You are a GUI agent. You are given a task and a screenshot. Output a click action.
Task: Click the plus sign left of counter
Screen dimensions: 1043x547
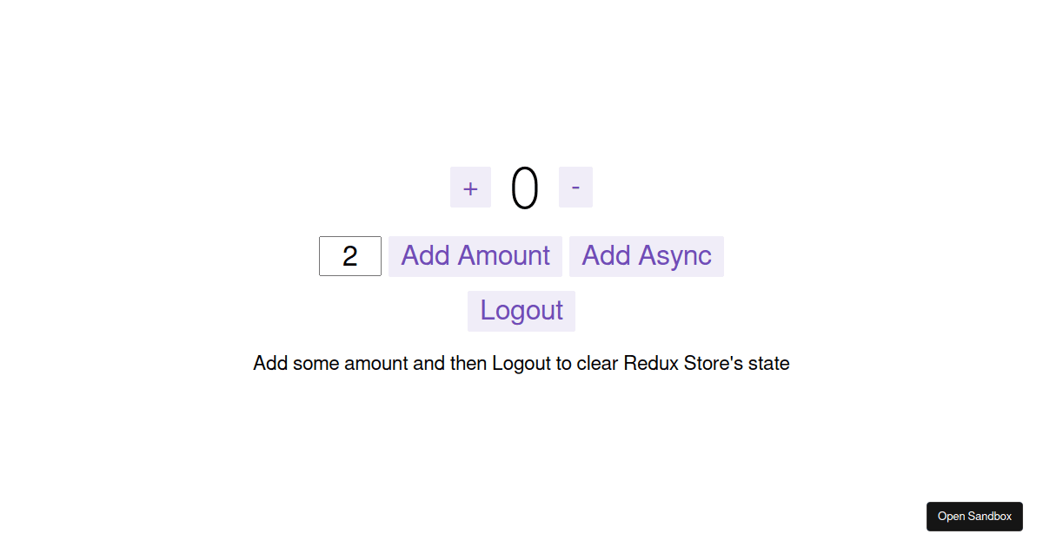[470, 188]
